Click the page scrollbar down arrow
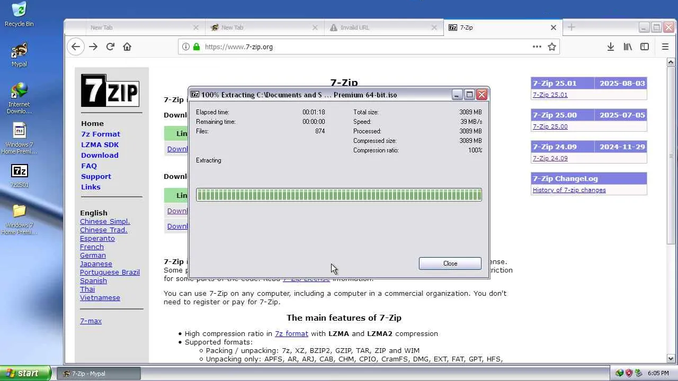The image size is (678, 381). tap(672, 359)
